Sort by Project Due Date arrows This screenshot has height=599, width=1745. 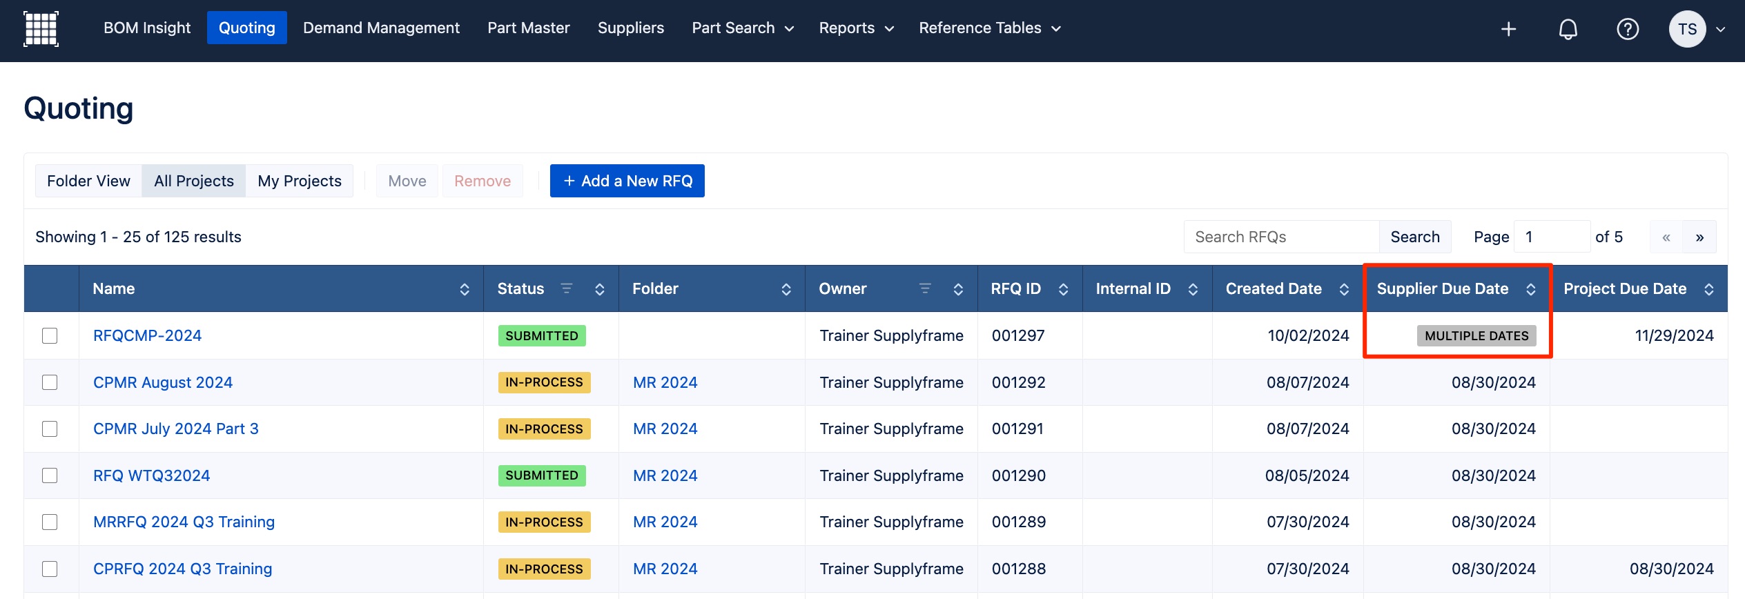click(x=1709, y=289)
